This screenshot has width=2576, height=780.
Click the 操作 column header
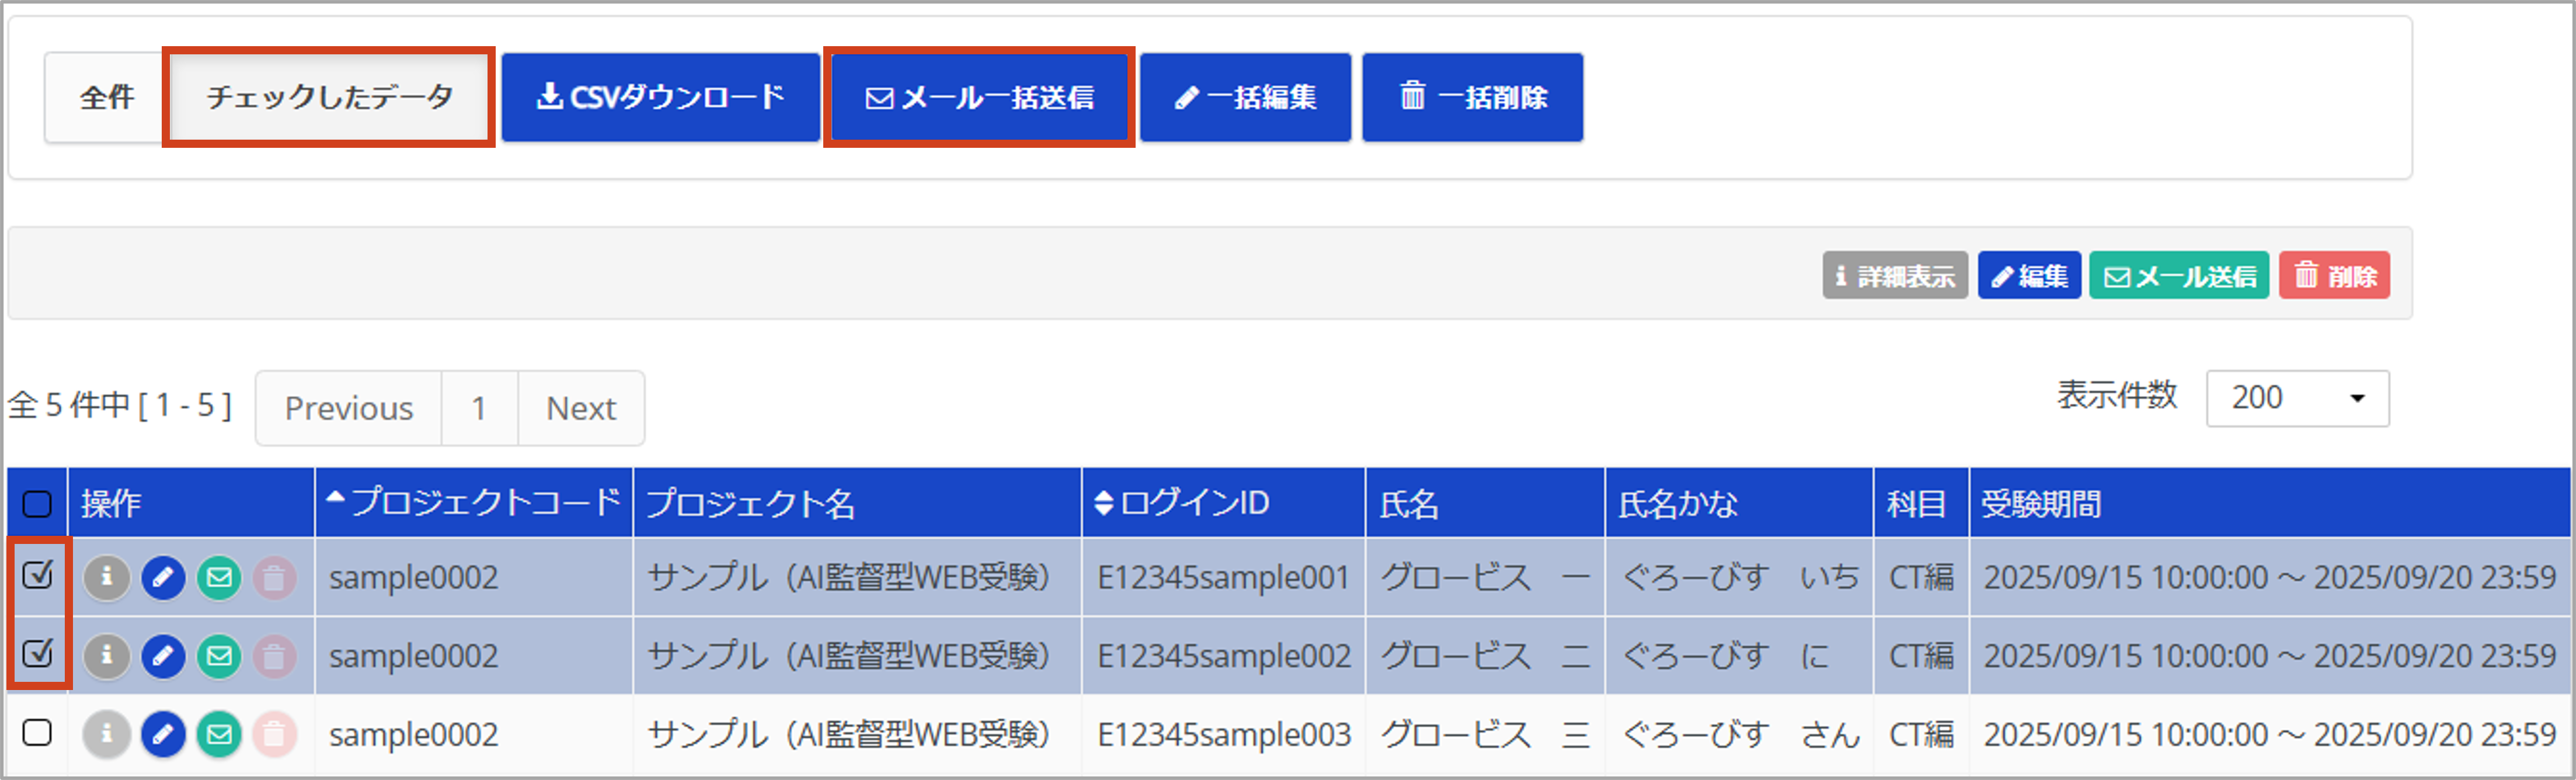(191, 502)
